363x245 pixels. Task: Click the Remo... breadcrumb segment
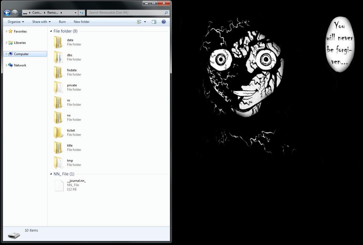tap(53, 13)
